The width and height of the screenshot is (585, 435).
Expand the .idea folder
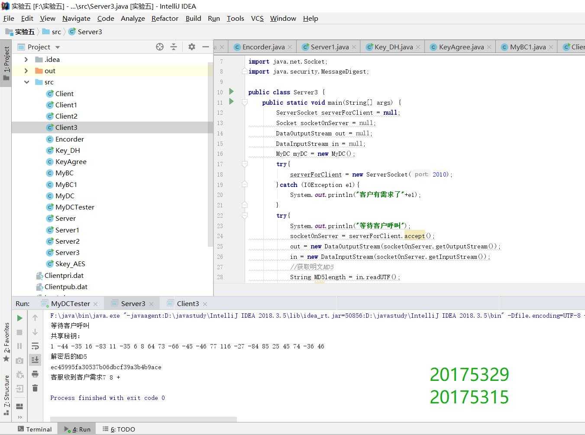point(26,60)
